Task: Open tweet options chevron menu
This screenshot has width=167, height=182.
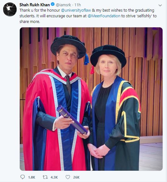Action: click(x=160, y=5)
